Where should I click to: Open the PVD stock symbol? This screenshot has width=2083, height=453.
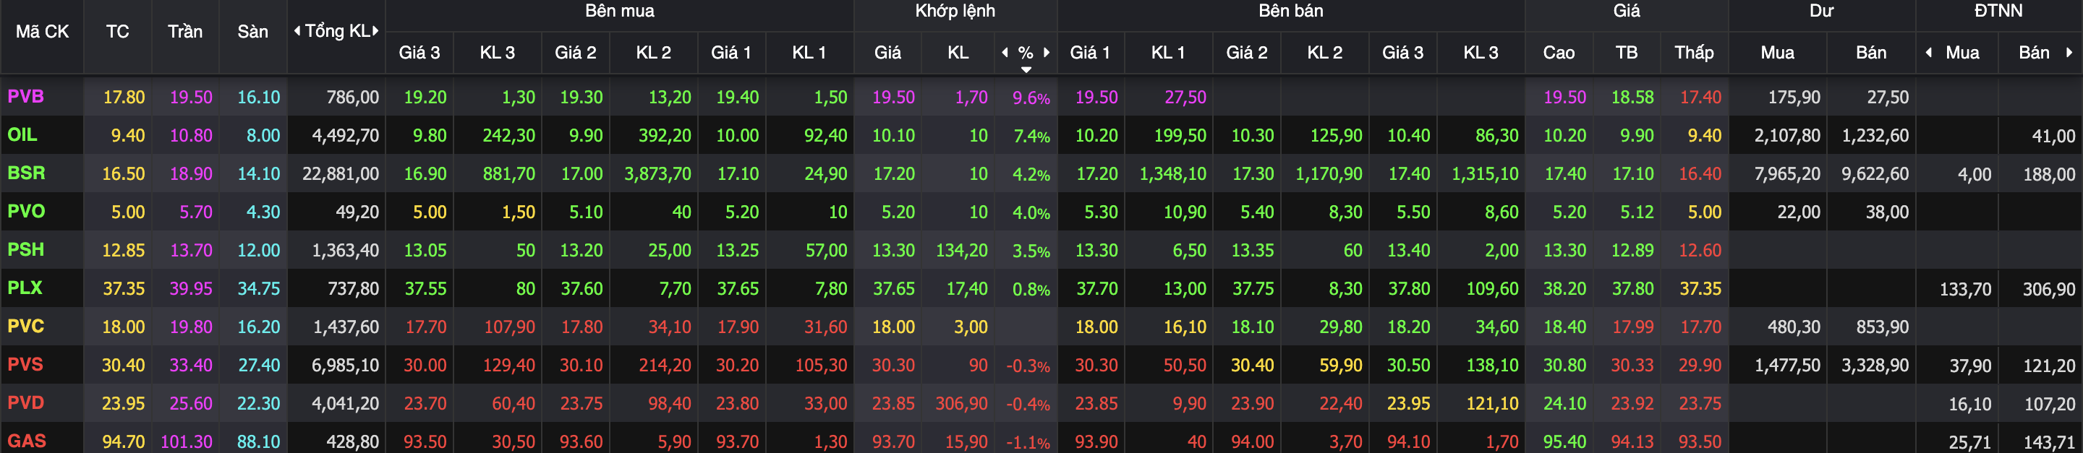[x=26, y=403]
